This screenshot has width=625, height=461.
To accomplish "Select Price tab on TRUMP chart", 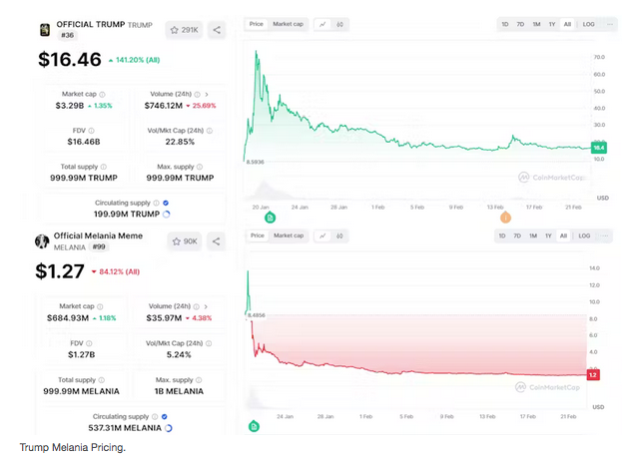I will pyautogui.click(x=257, y=24).
